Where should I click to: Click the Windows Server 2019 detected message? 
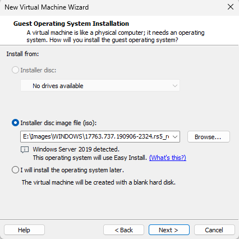click(x=76, y=149)
